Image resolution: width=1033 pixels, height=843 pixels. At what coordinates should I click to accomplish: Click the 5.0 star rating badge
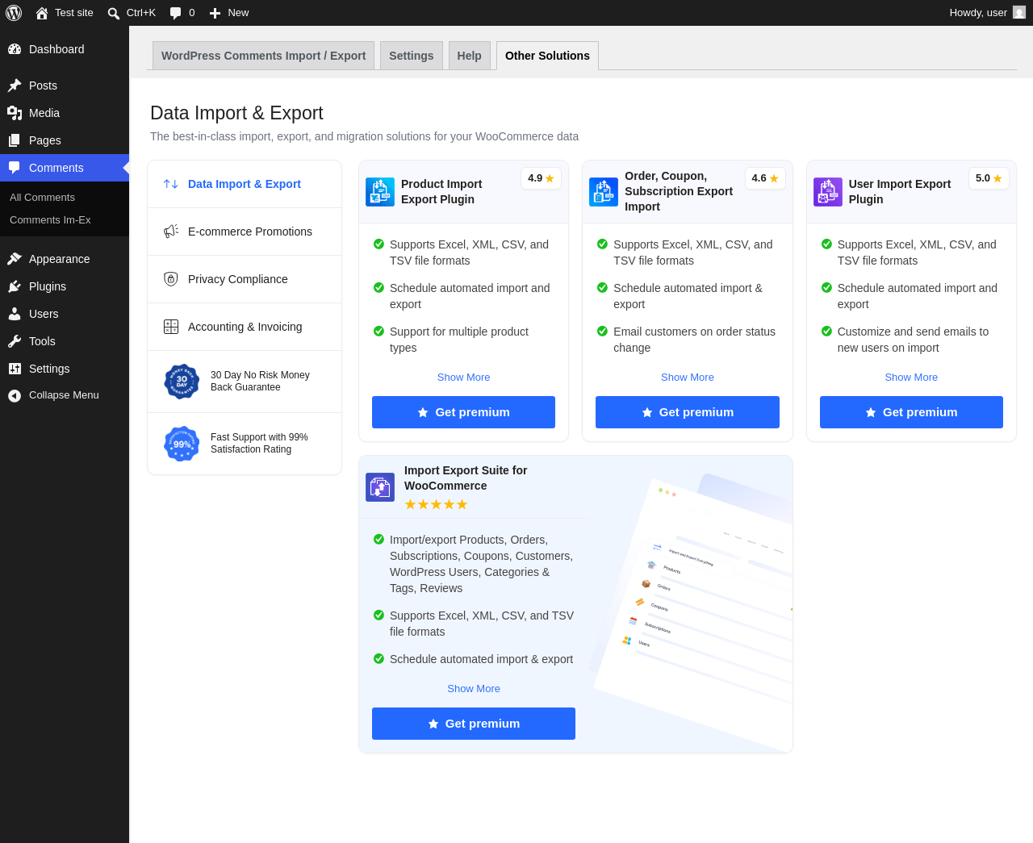(989, 178)
